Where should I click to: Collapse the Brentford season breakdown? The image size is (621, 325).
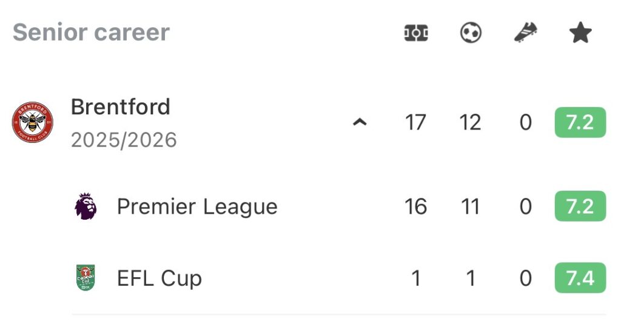click(360, 123)
